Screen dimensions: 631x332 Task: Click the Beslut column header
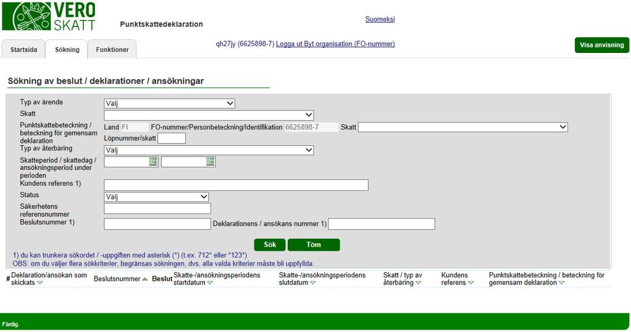pos(162,279)
